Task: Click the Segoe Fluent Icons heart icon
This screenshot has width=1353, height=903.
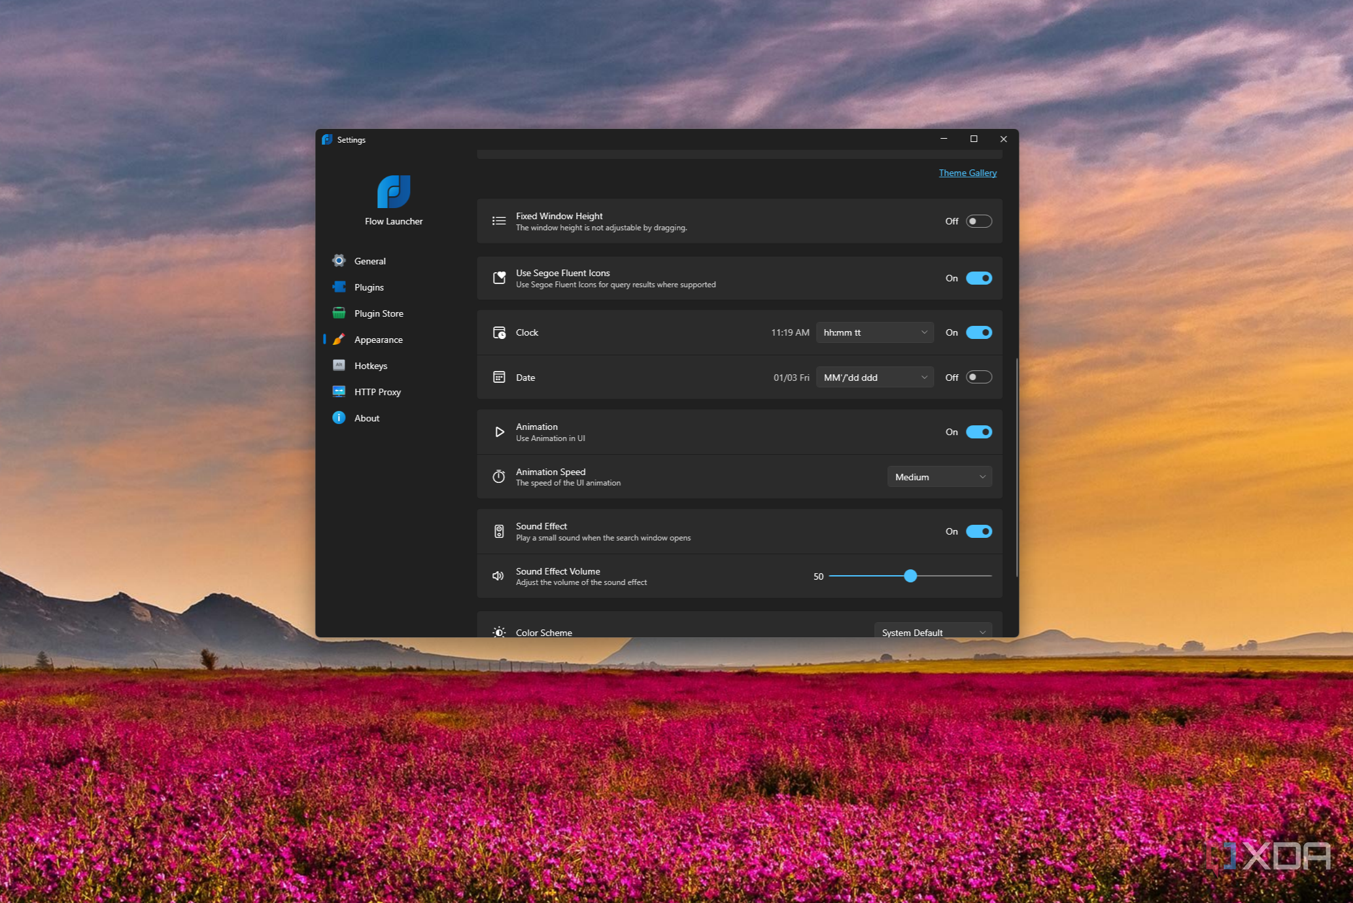Action: click(499, 278)
